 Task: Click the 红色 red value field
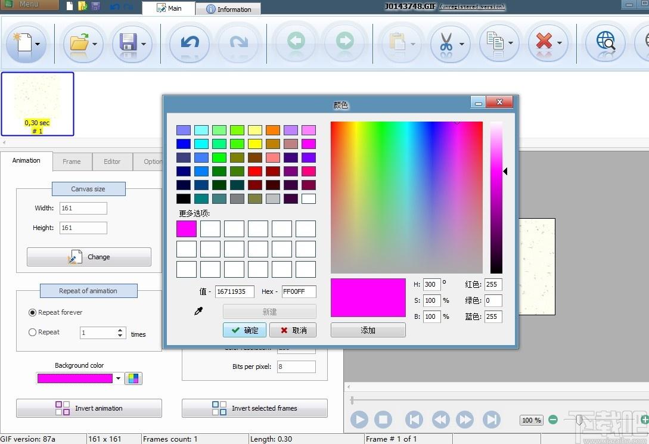pyautogui.click(x=493, y=285)
